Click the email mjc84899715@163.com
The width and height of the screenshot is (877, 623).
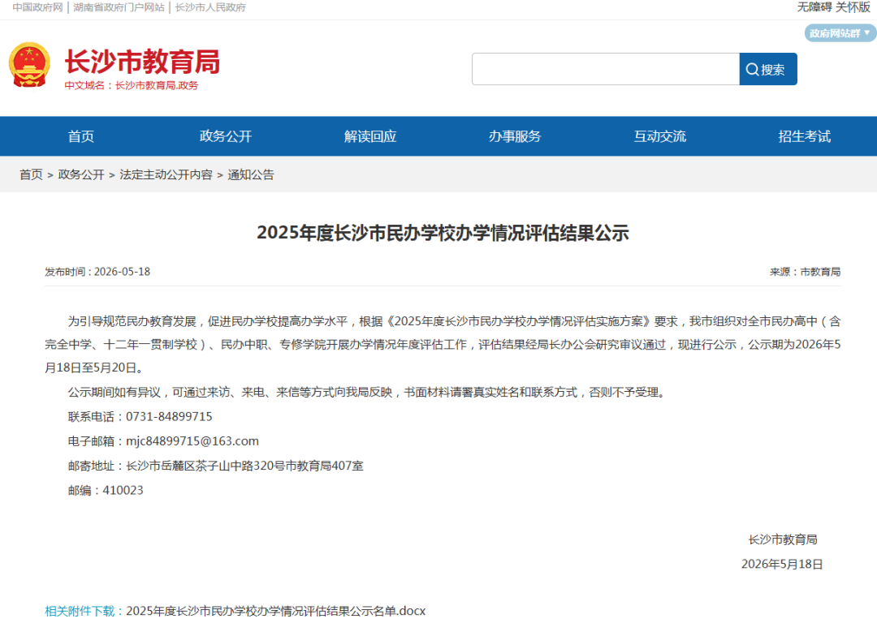click(192, 441)
